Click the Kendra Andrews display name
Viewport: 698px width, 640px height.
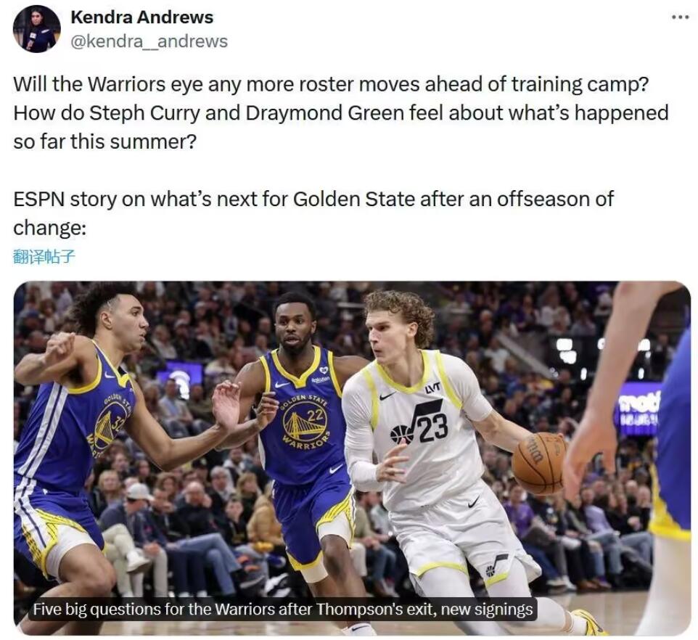[142, 17]
